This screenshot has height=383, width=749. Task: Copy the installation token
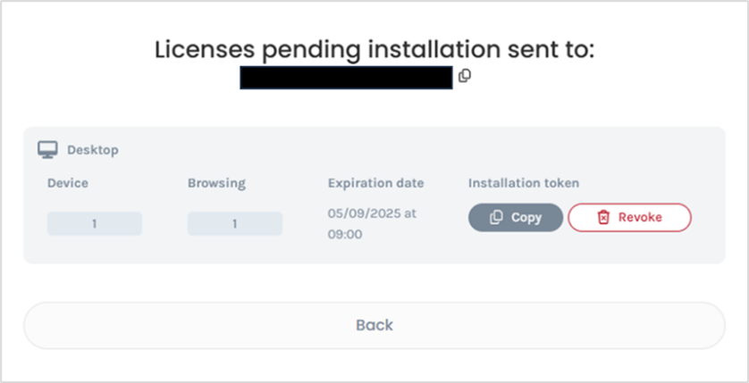pyautogui.click(x=516, y=218)
